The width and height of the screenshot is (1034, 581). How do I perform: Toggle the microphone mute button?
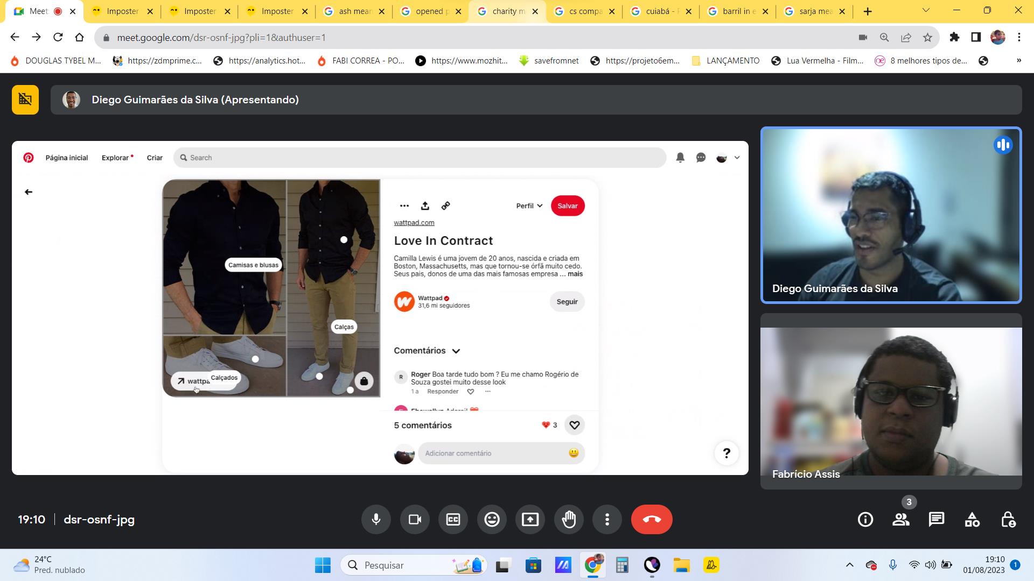(x=376, y=519)
